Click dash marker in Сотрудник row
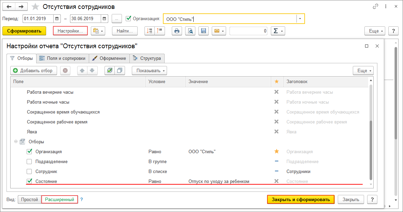The width and height of the screenshot is (403, 212). (x=277, y=171)
